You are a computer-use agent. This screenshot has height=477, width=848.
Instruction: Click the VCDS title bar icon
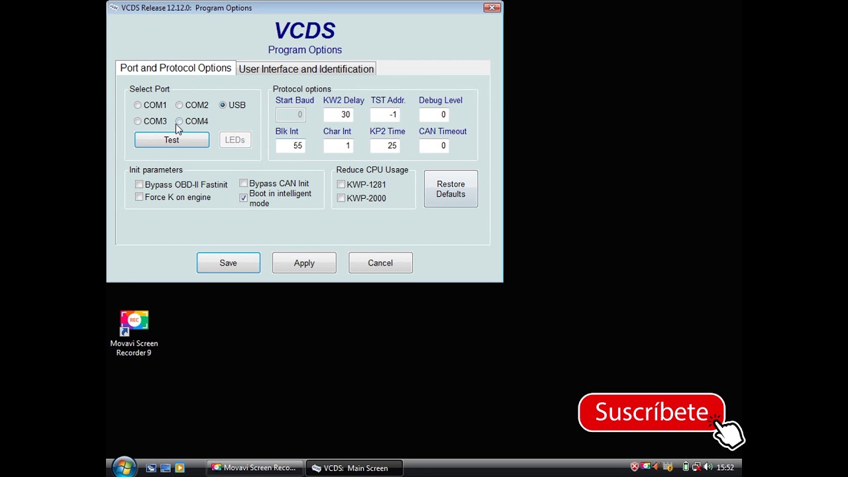(114, 8)
